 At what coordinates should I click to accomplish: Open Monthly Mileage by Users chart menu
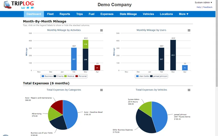click(x=189, y=30)
